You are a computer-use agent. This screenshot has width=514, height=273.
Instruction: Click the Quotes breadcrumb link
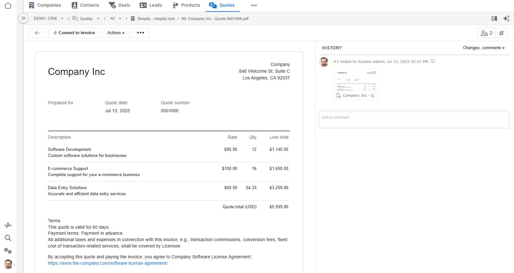[x=86, y=19]
